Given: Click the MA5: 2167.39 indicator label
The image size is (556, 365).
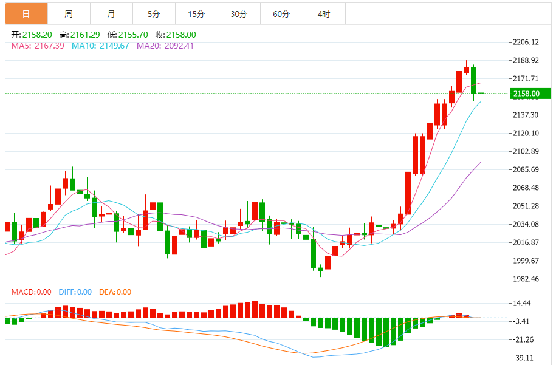Looking at the screenshot, I should (x=38, y=46).
